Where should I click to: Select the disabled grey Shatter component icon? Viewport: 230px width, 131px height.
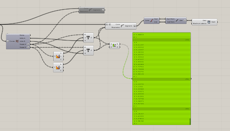click(91, 10)
